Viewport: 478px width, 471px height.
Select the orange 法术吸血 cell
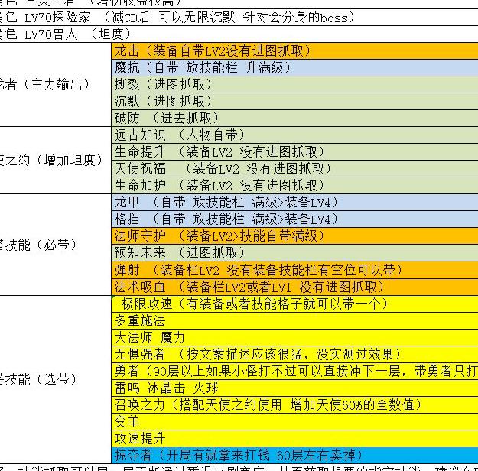click(294, 287)
